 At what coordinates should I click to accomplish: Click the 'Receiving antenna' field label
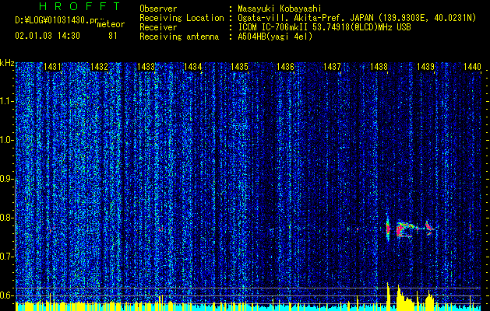pos(179,37)
